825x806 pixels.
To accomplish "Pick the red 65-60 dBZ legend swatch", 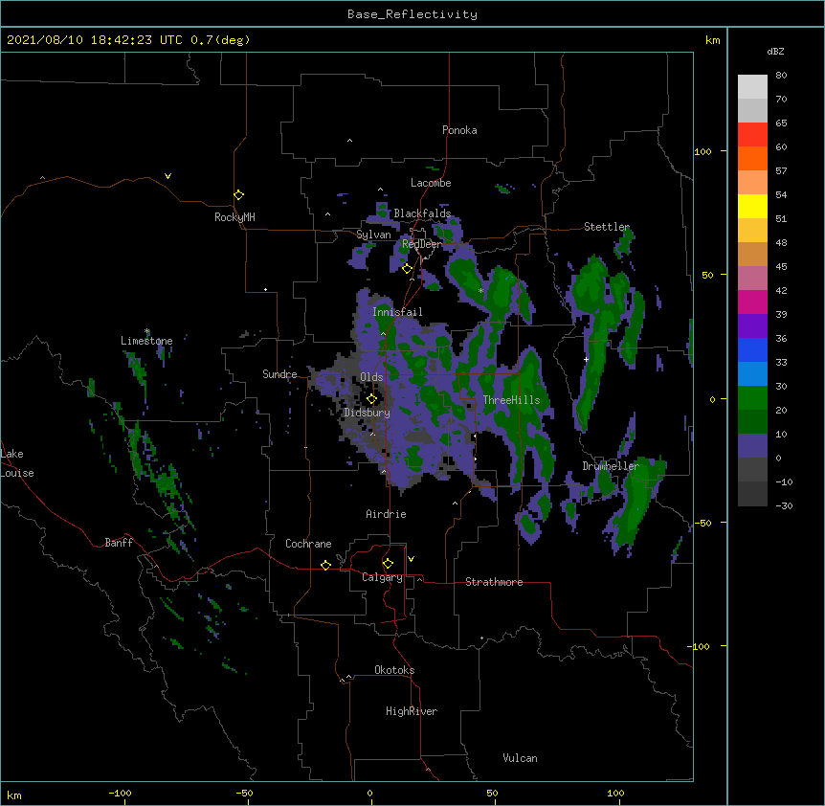I will point(752,135).
